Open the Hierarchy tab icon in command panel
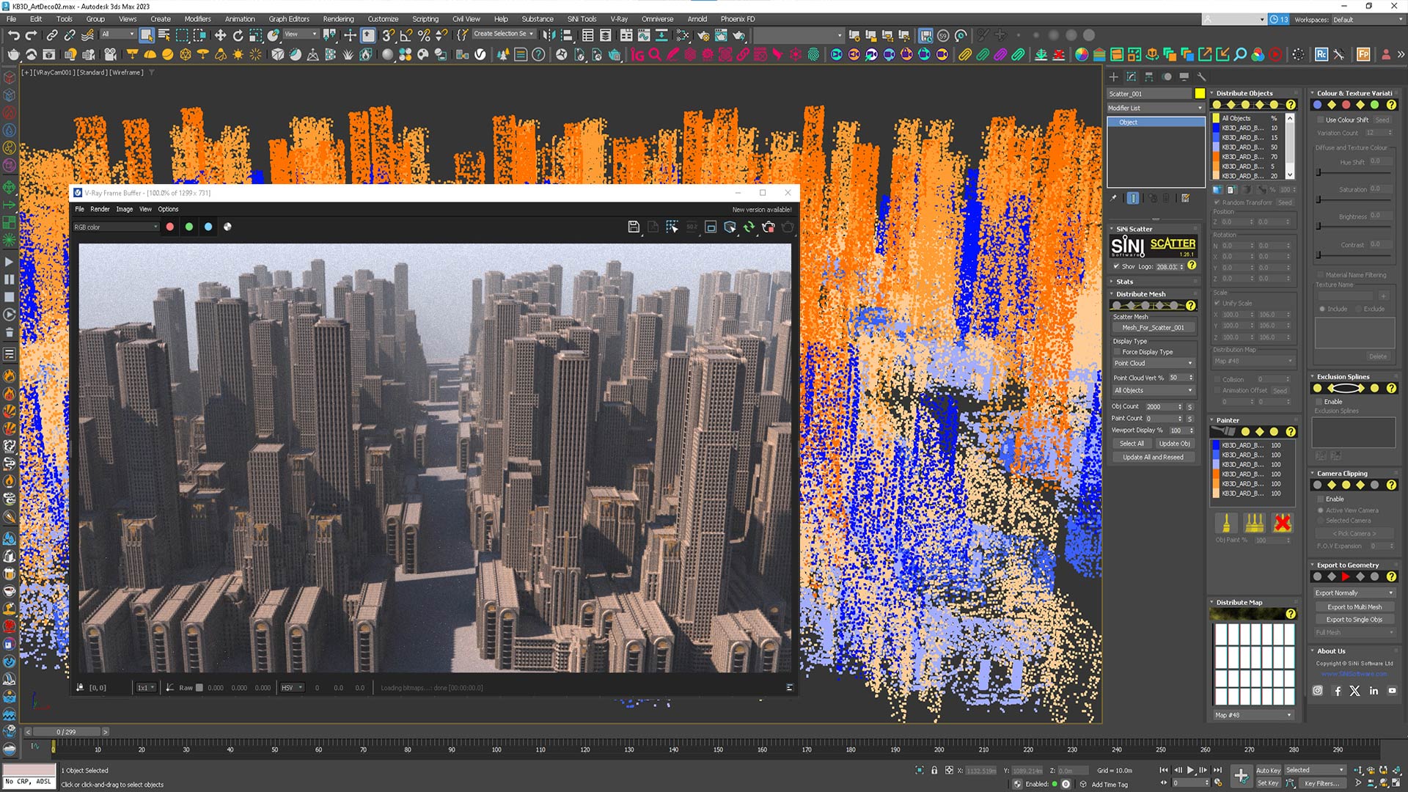 (x=1149, y=76)
